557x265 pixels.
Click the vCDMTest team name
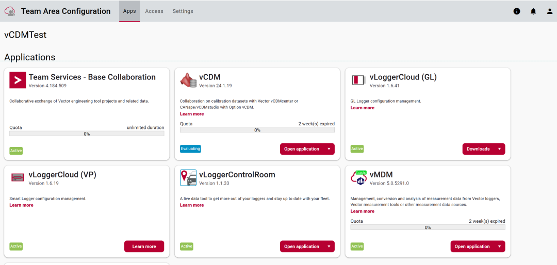(25, 35)
